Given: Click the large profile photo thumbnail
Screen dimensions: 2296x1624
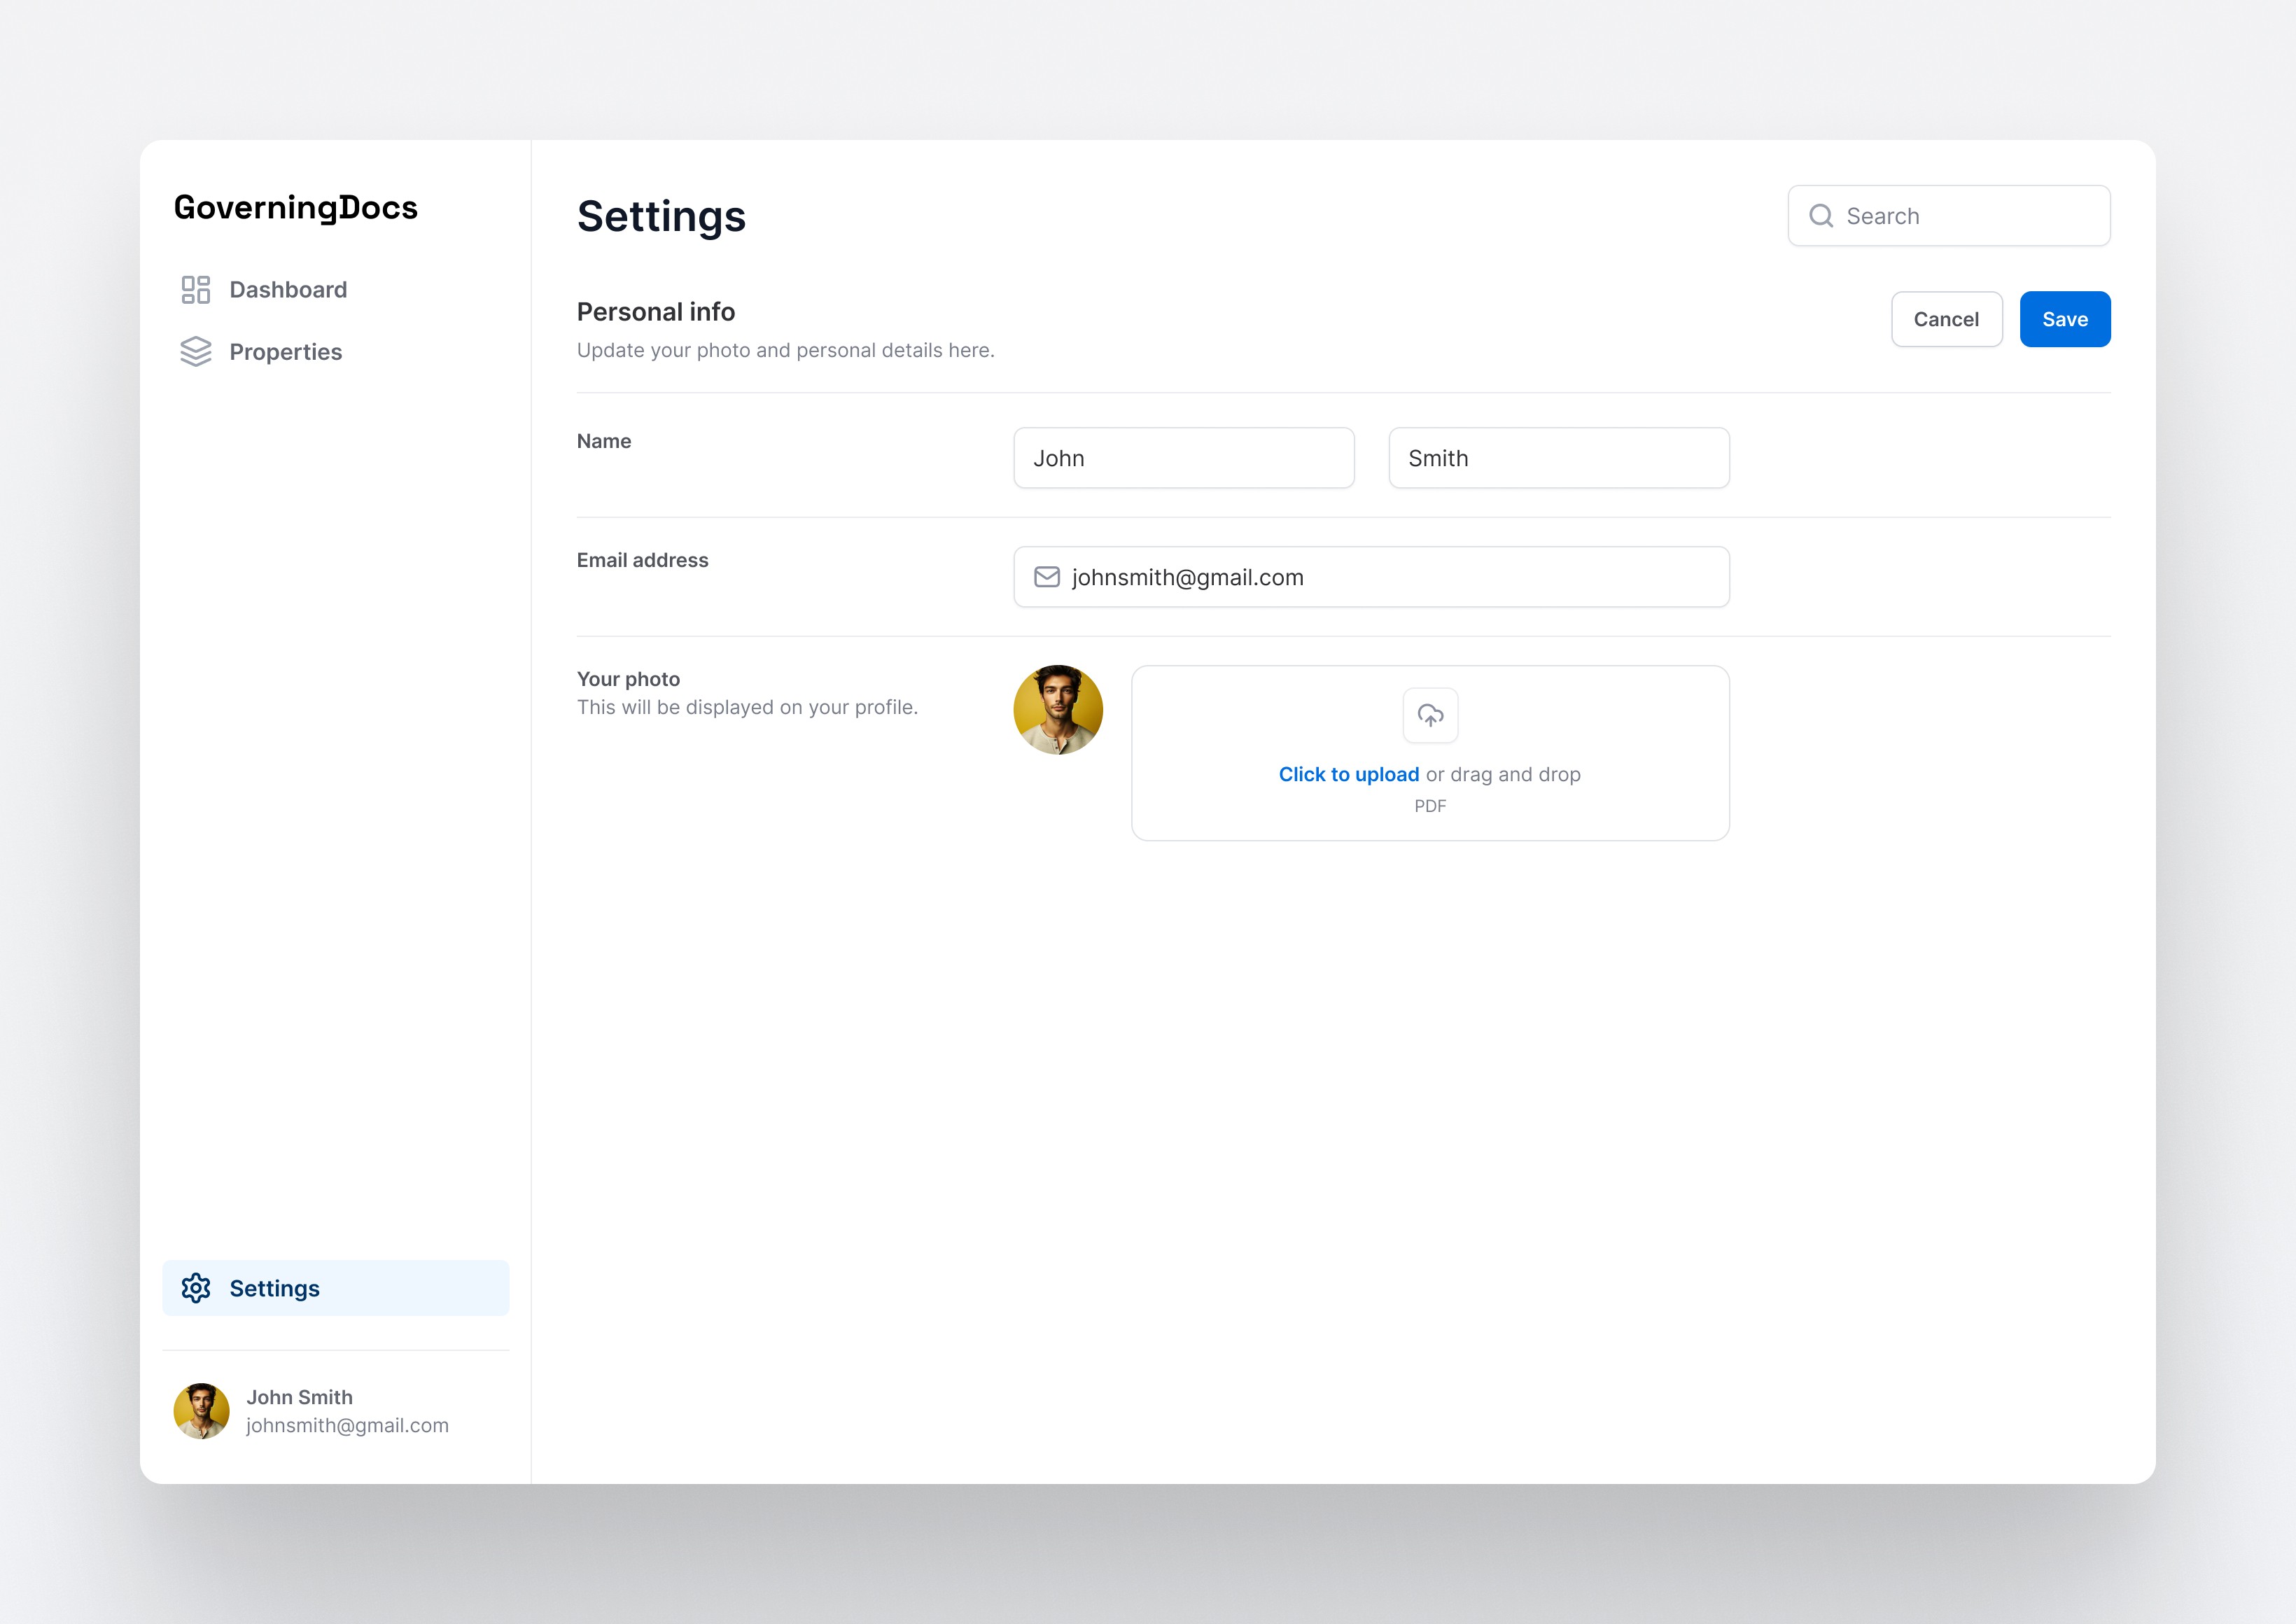Looking at the screenshot, I should point(1057,710).
